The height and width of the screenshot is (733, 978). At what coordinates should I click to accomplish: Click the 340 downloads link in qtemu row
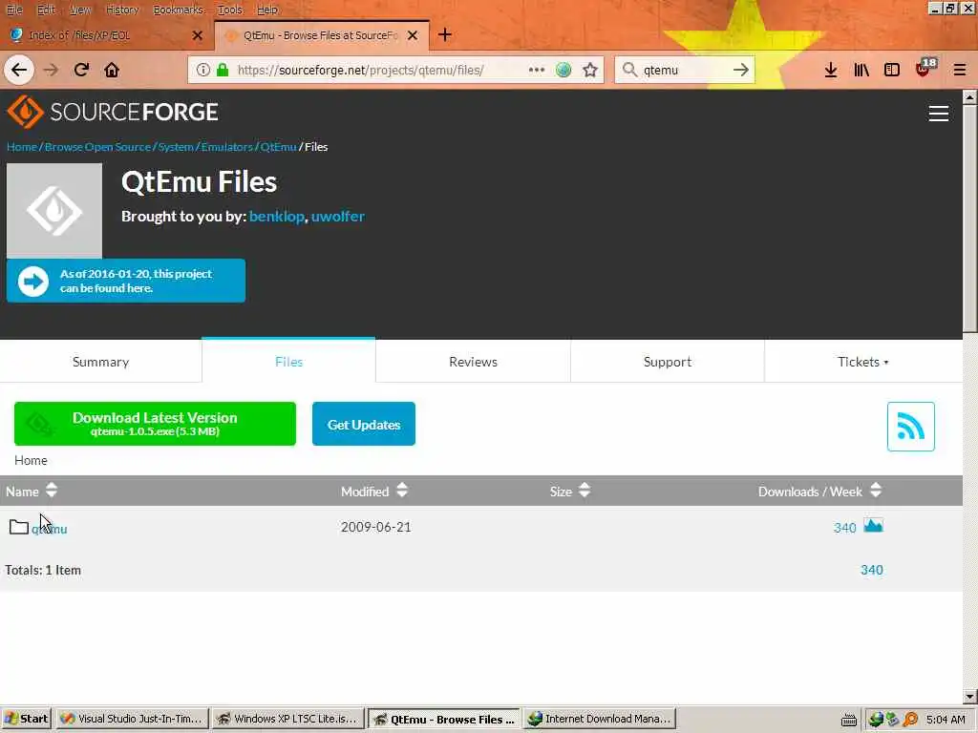pos(844,528)
